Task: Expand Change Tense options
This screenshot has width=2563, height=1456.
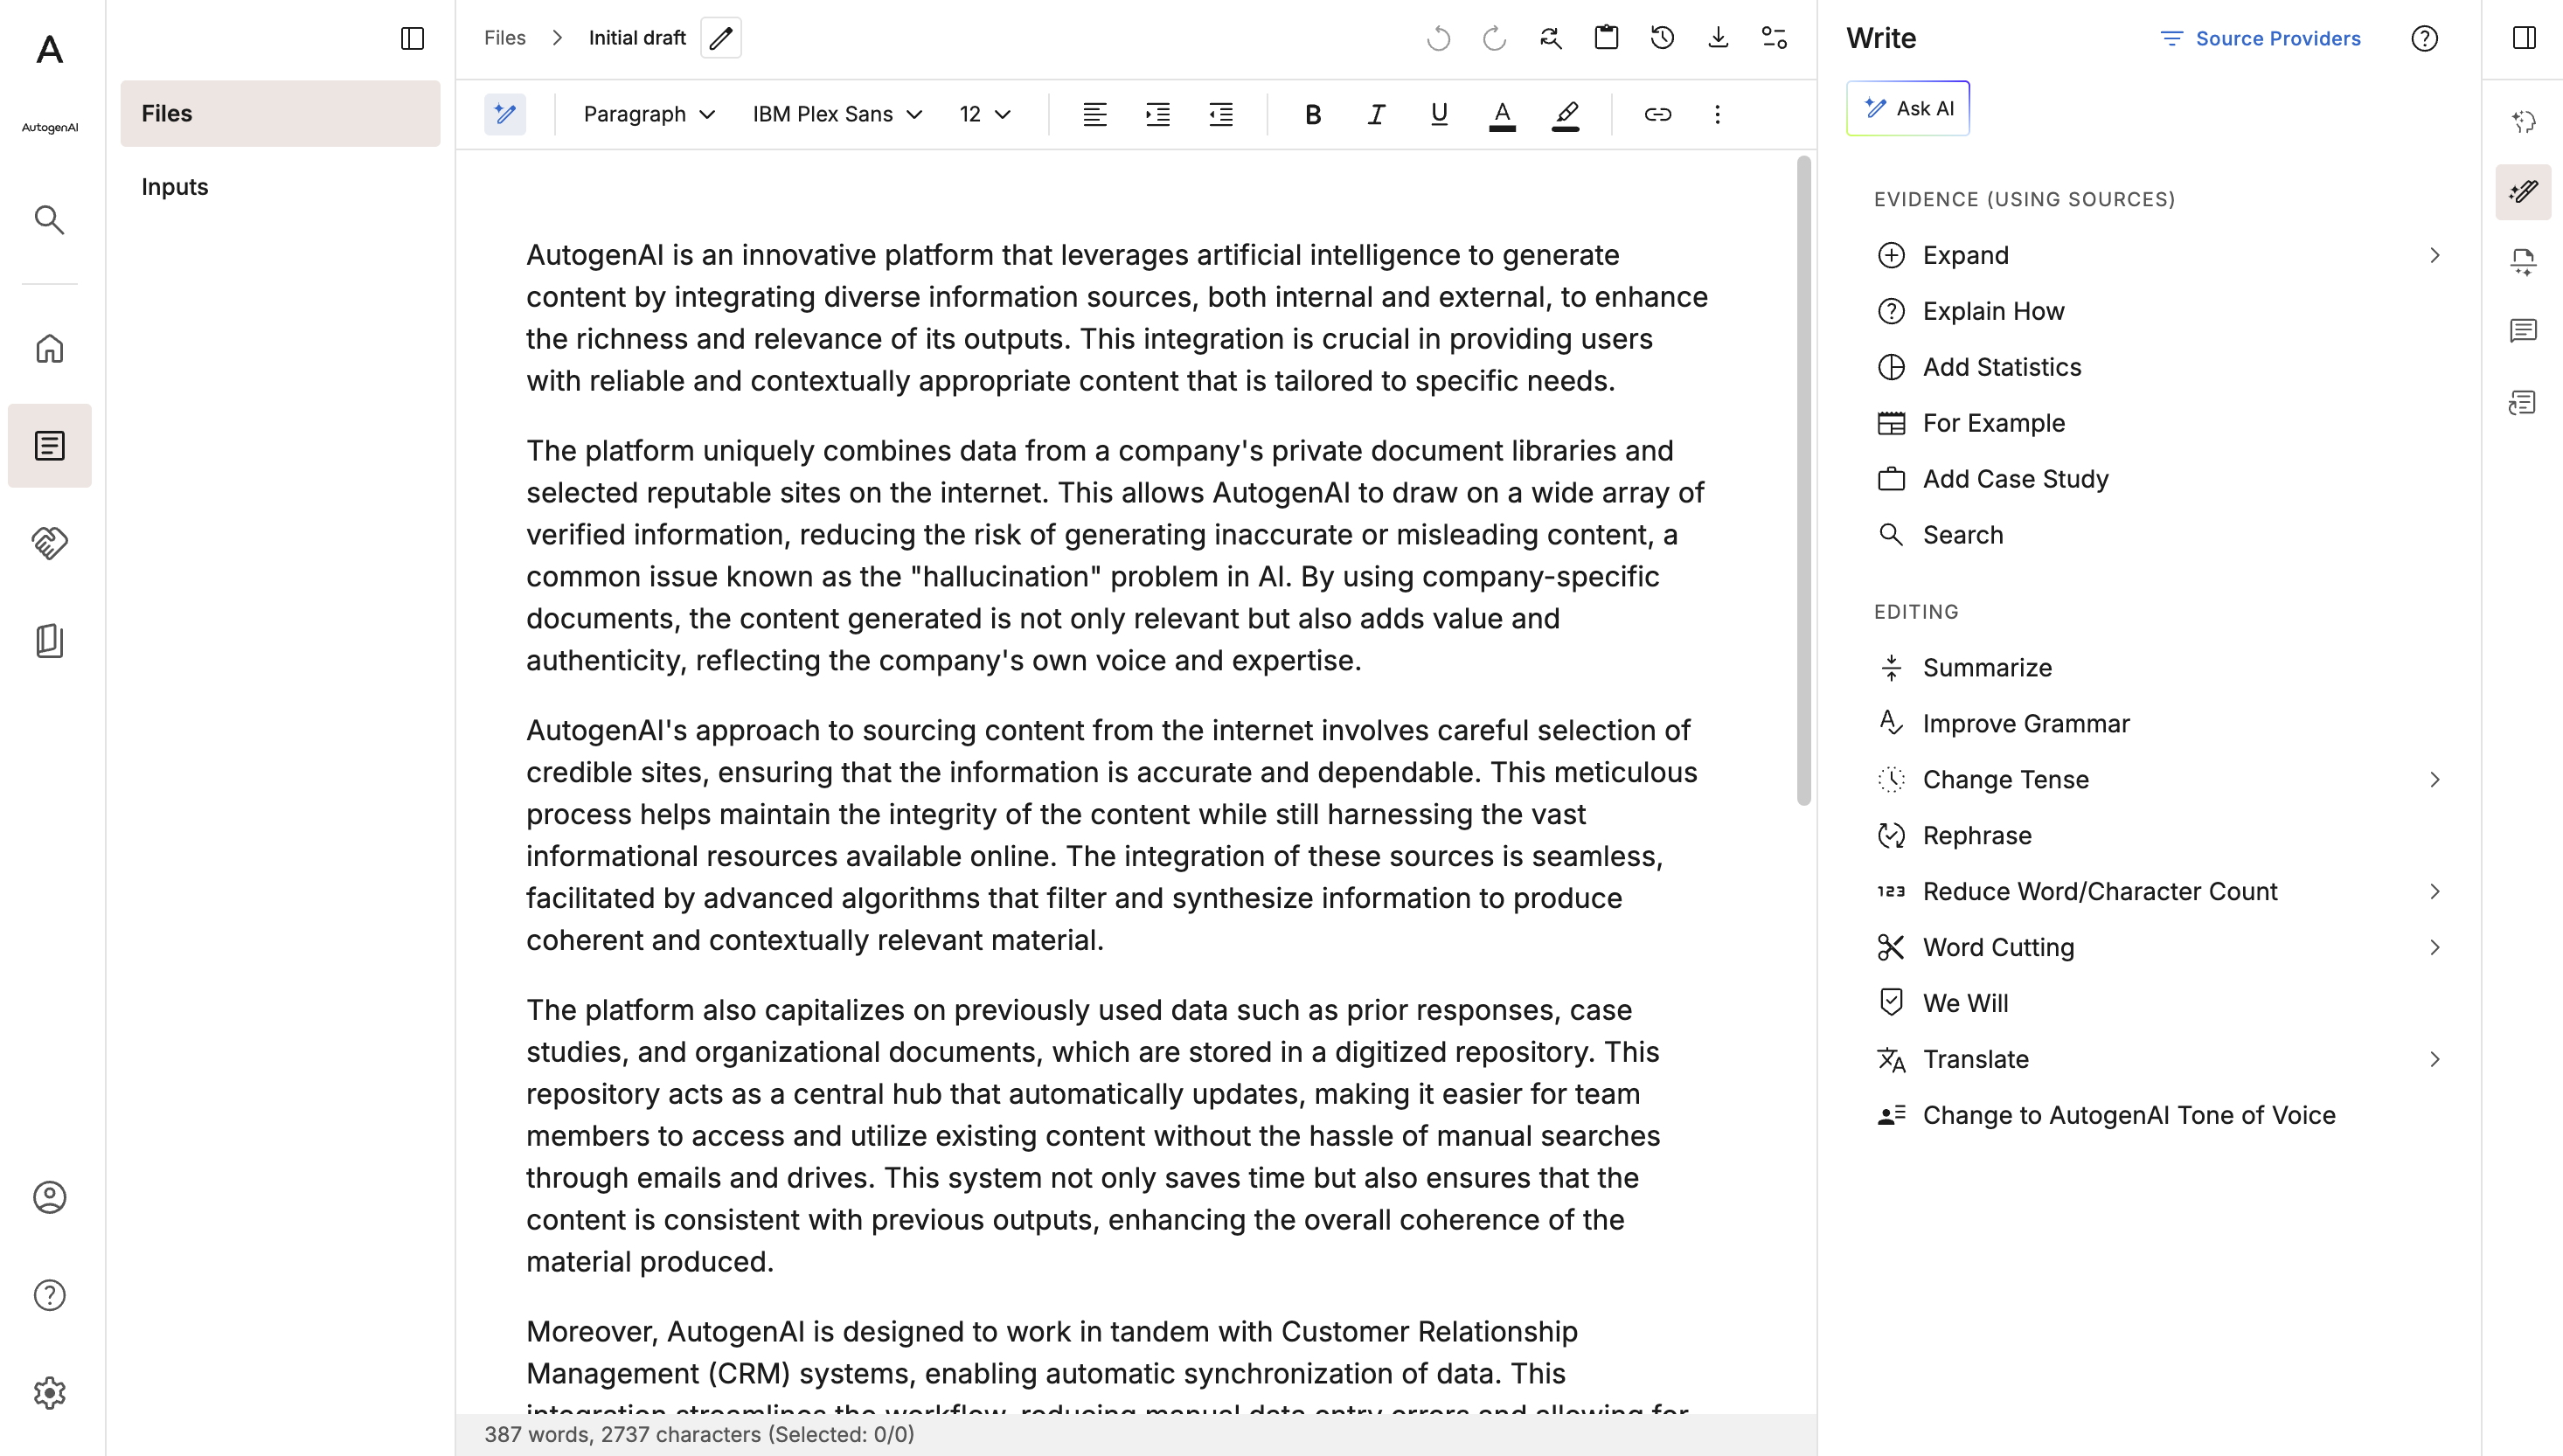Action: click(2434, 779)
